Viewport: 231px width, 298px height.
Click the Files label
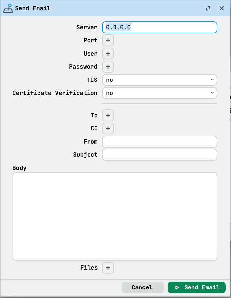[x=89, y=267]
